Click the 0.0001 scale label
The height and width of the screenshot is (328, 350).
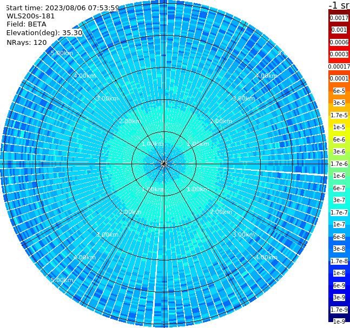pyautogui.click(x=339, y=78)
